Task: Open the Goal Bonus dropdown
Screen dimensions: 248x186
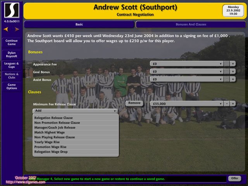Action: click(187, 71)
